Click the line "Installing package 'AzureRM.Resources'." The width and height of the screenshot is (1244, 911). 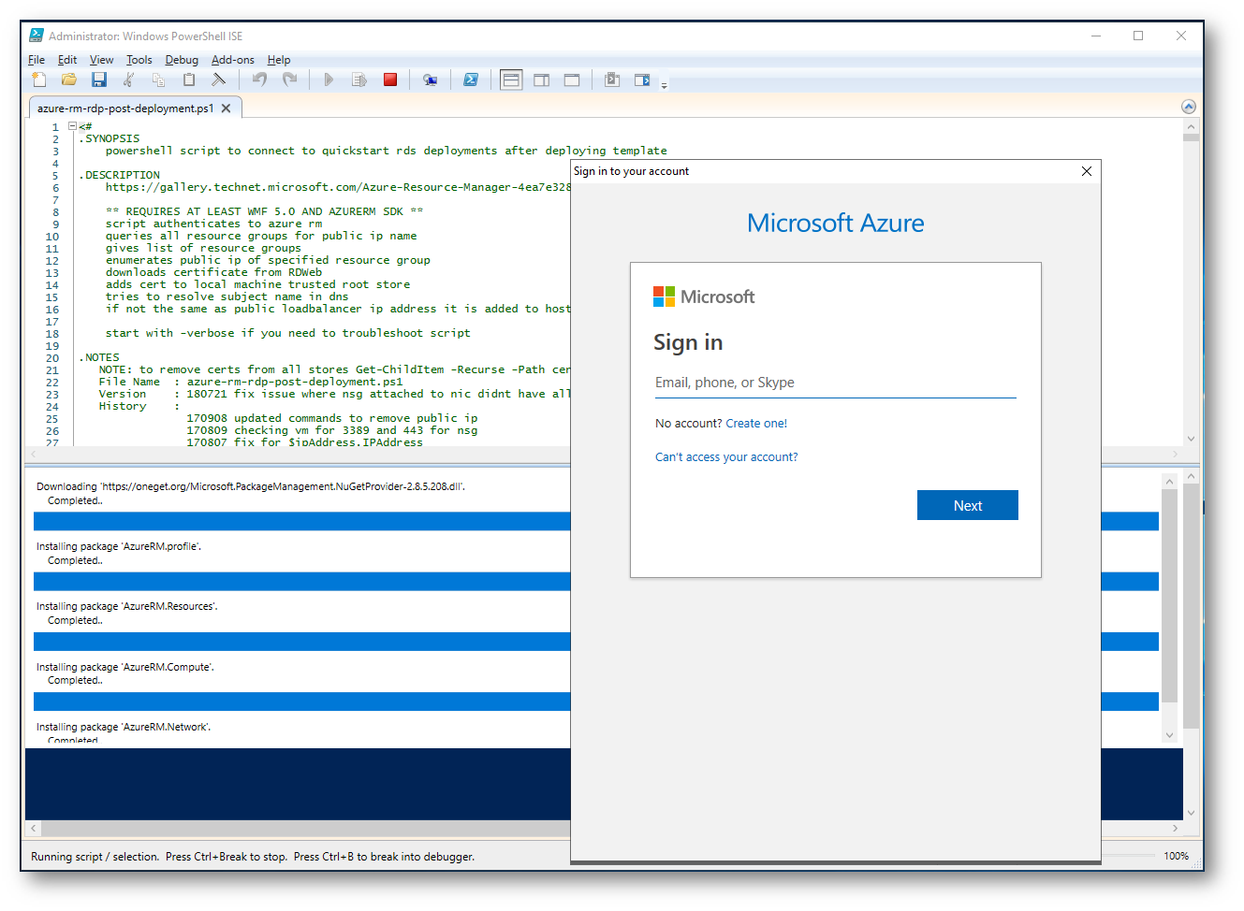[127, 606]
